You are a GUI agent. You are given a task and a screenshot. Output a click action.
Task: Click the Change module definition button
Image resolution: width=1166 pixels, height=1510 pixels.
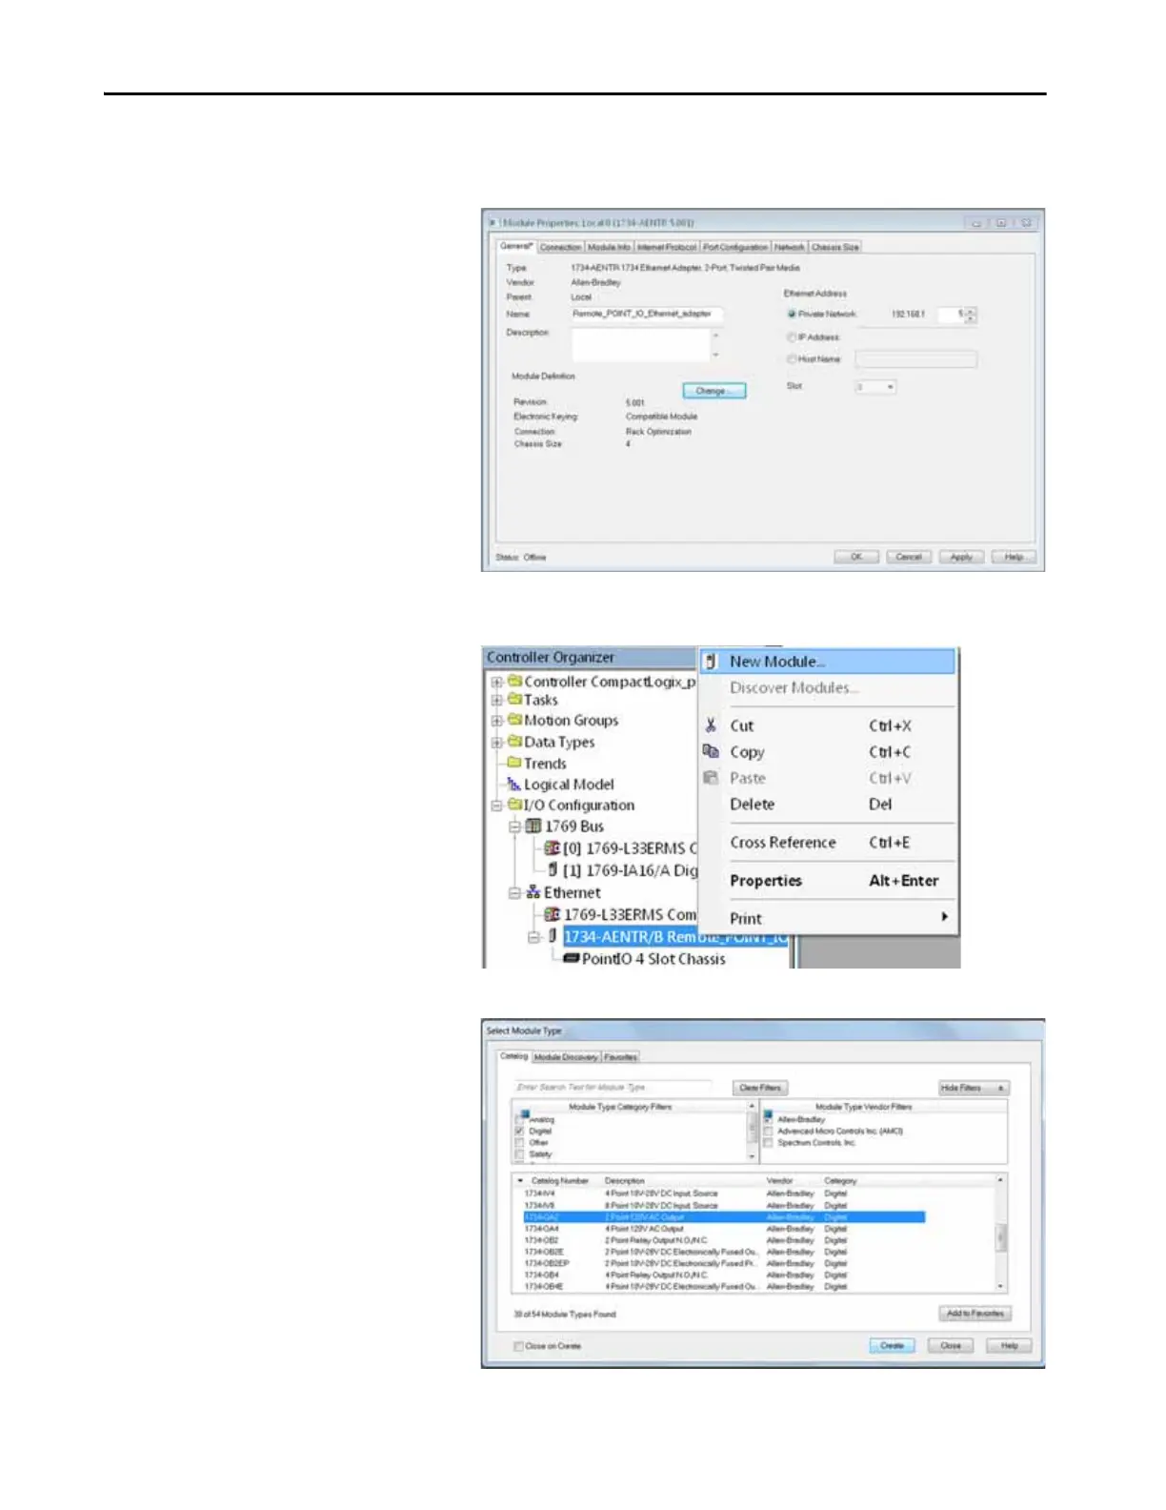[714, 391]
